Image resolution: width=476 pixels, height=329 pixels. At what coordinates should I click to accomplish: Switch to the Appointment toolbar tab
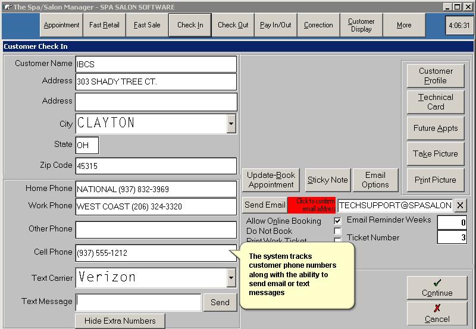tap(61, 25)
